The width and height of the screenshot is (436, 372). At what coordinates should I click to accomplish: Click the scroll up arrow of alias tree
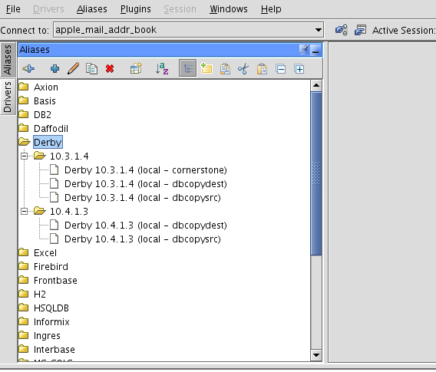click(x=316, y=85)
